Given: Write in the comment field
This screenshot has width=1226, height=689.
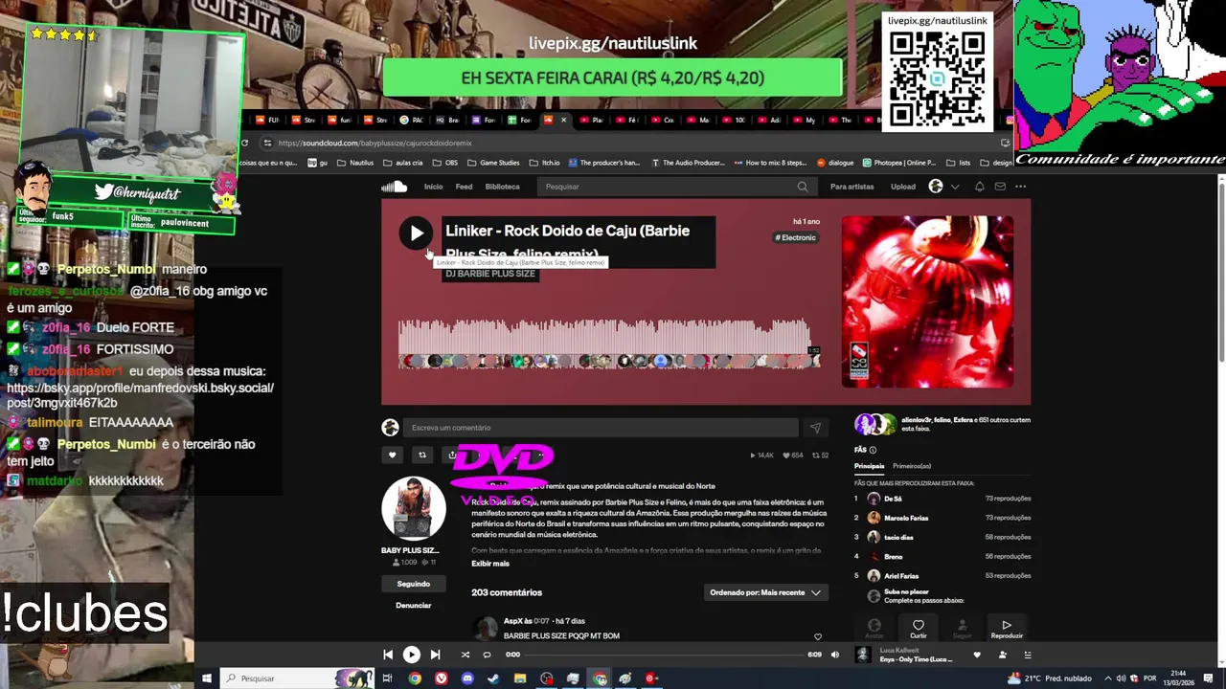Looking at the screenshot, I should point(600,428).
